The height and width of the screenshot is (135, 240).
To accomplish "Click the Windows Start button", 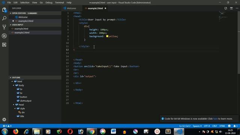I will (5, 132).
